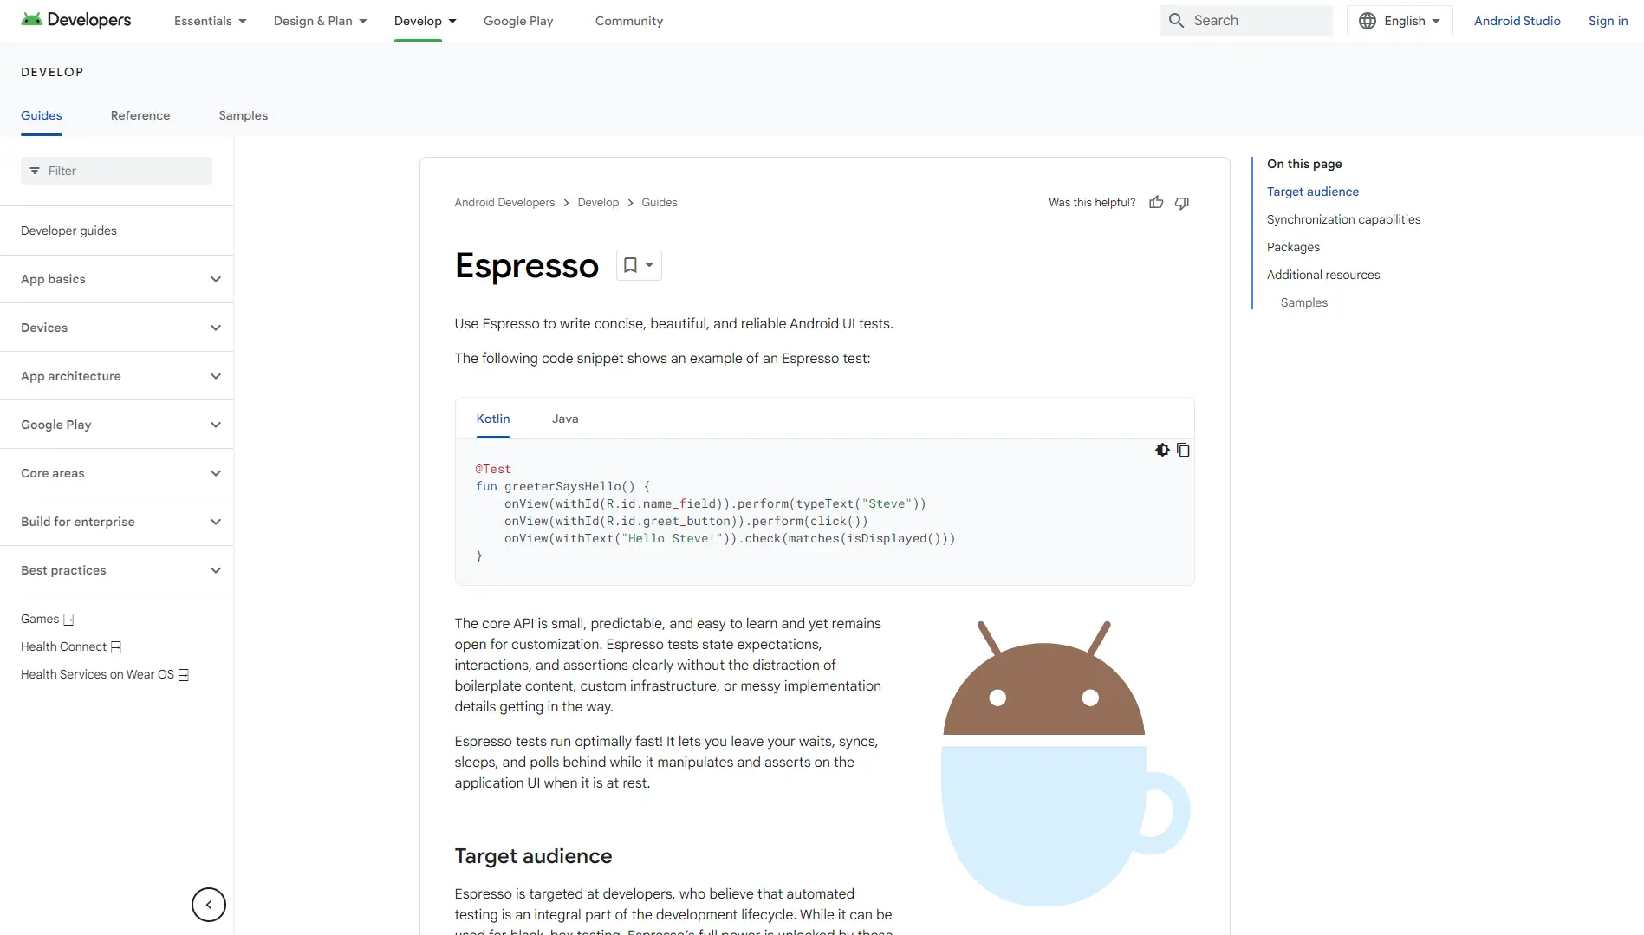
Task: Select the Kotlin code tab
Action: pyautogui.click(x=493, y=419)
